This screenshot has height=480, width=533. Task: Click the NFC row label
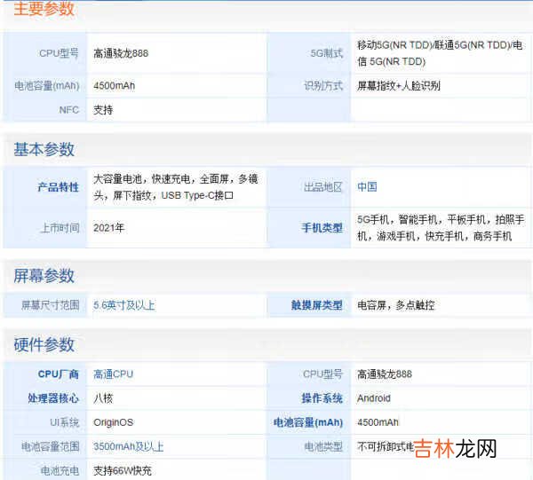pos(69,110)
